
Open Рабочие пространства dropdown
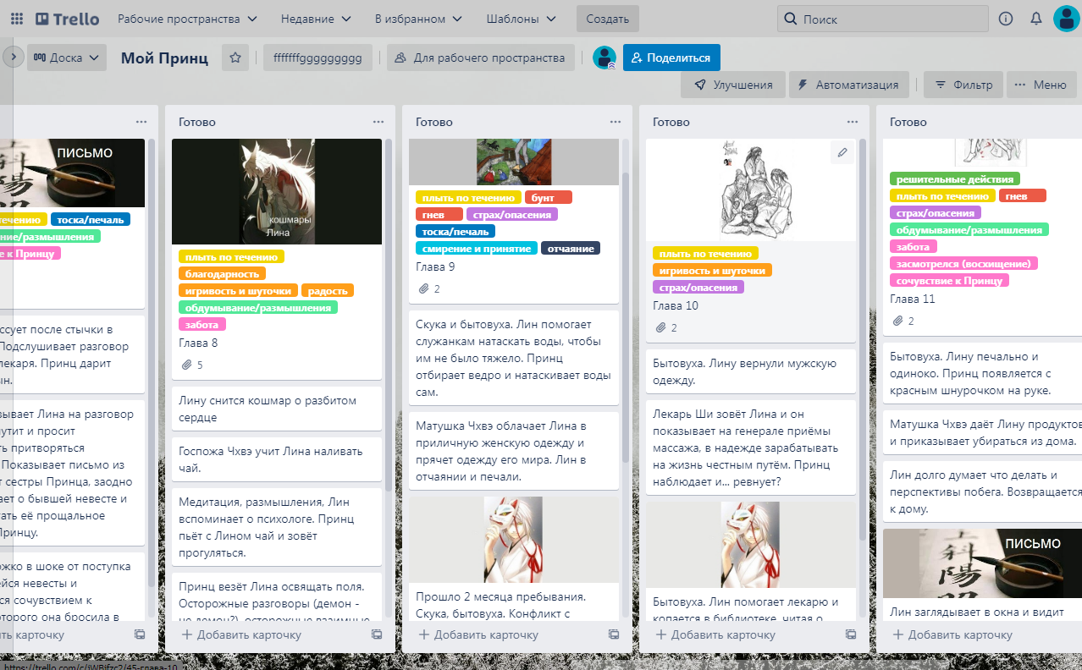tap(188, 19)
